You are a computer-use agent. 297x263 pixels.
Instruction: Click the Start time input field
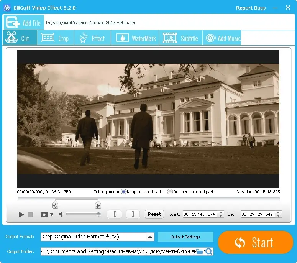[200, 214]
